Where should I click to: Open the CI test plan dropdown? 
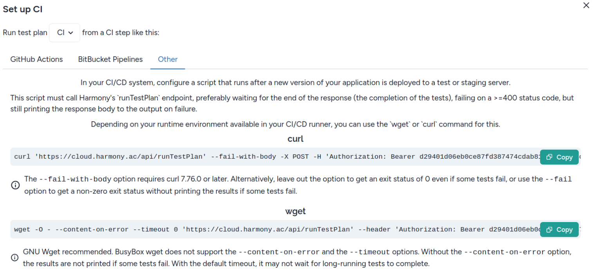(x=64, y=33)
